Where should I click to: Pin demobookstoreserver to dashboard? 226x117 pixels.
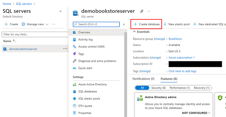142,11
